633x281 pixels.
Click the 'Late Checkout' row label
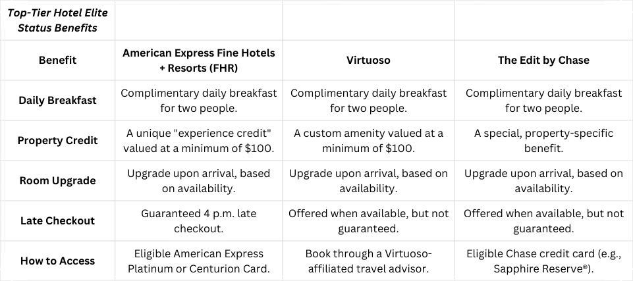[57, 221]
